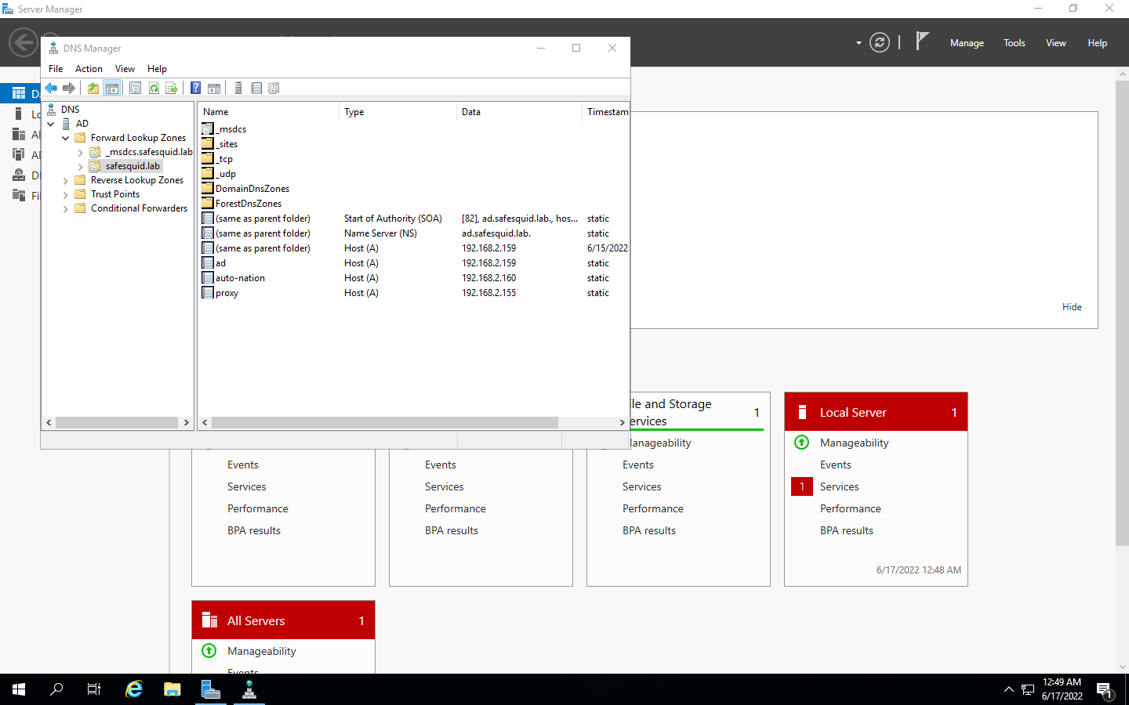Select the ForestDnsZones folder entry

pyautogui.click(x=241, y=204)
